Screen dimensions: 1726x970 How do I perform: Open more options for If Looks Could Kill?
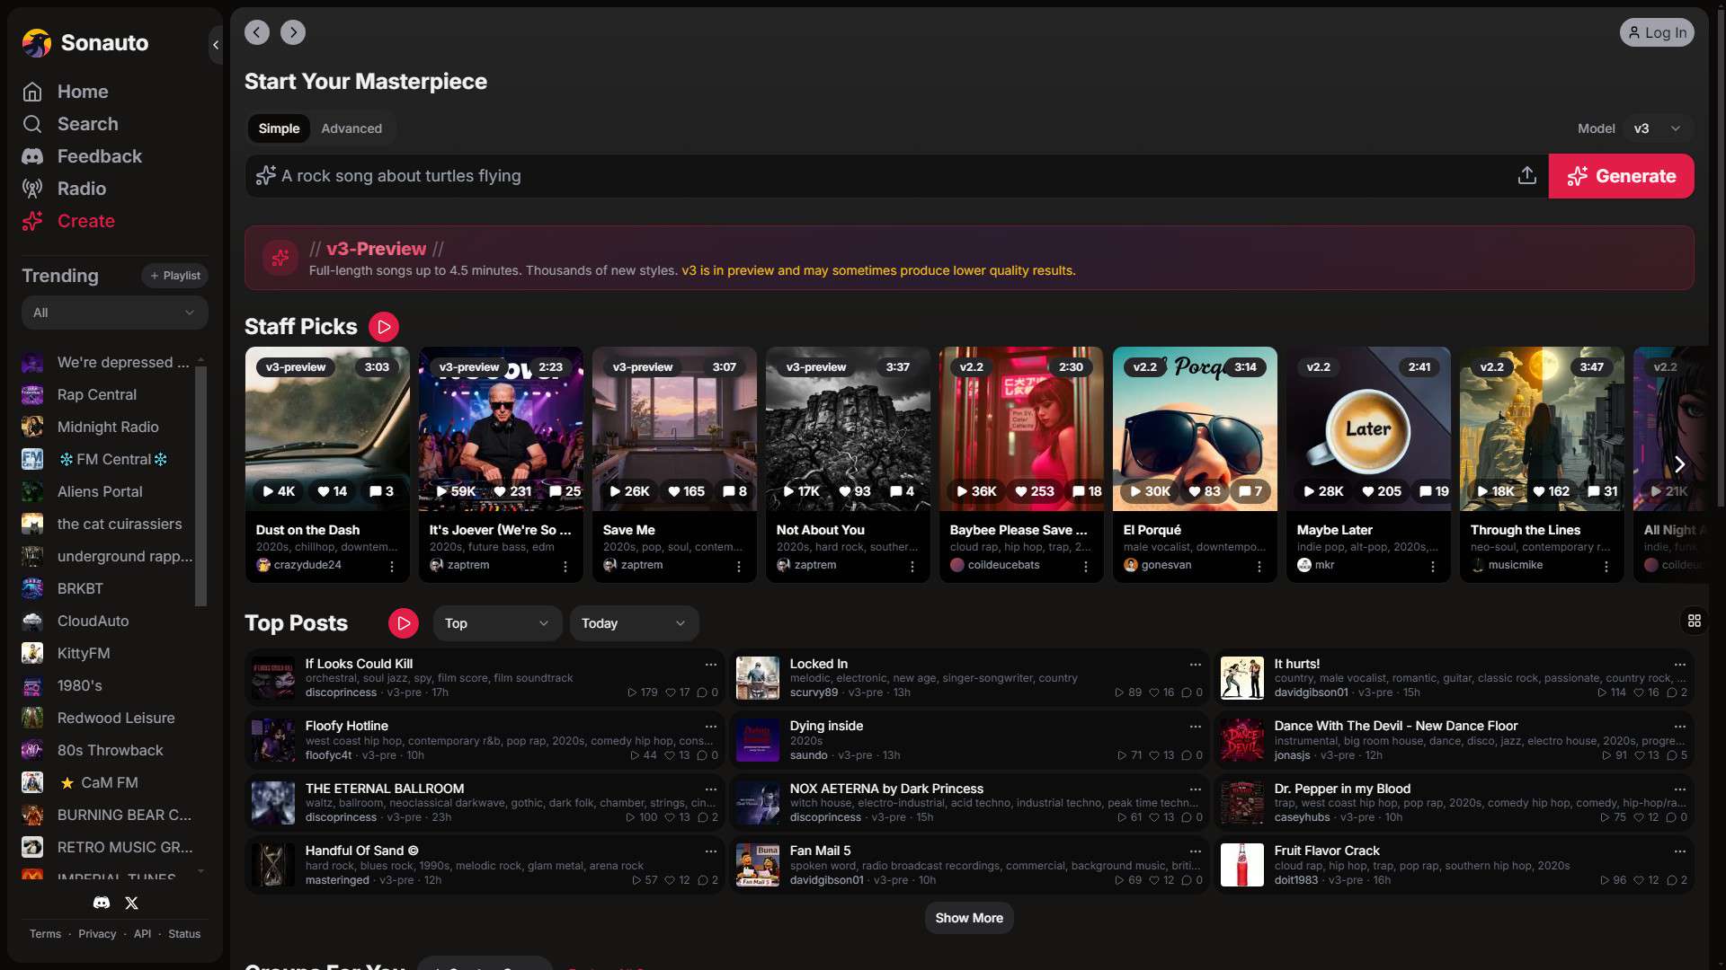[x=711, y=665]
